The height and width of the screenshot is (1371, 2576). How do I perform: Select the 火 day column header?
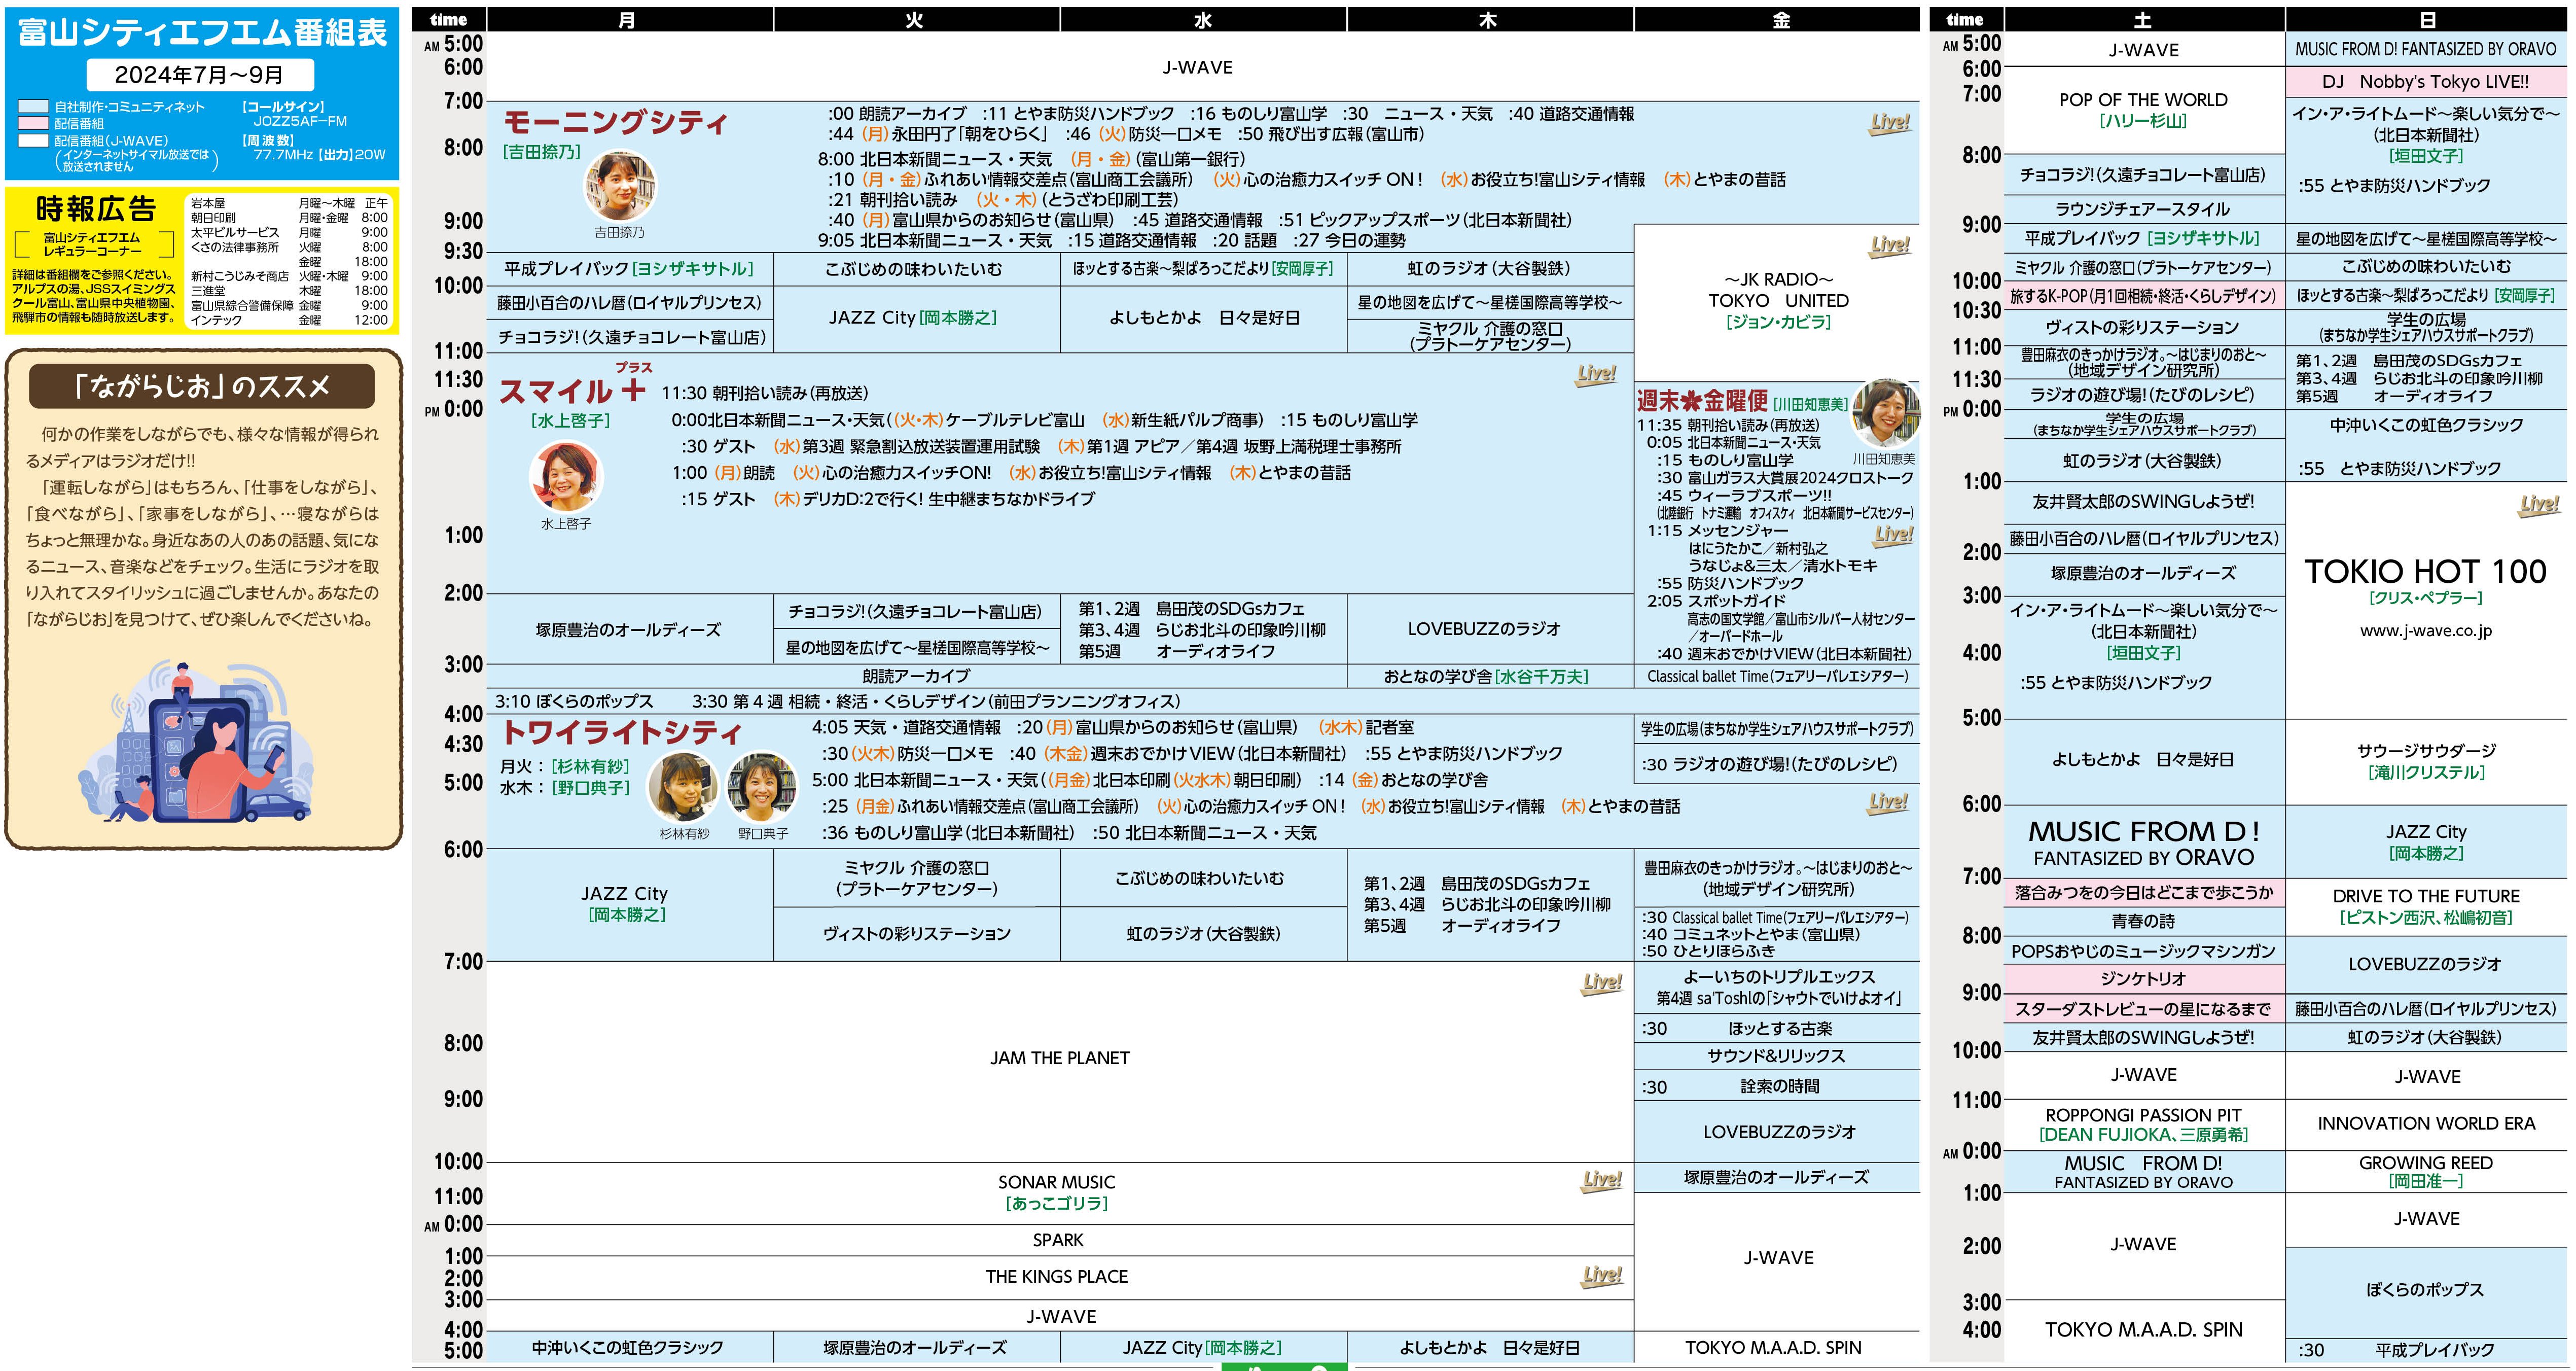coord(916,20)
